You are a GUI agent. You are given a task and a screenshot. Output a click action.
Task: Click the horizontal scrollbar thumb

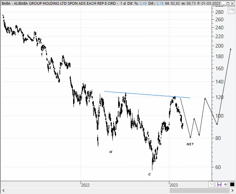[200, 191]
